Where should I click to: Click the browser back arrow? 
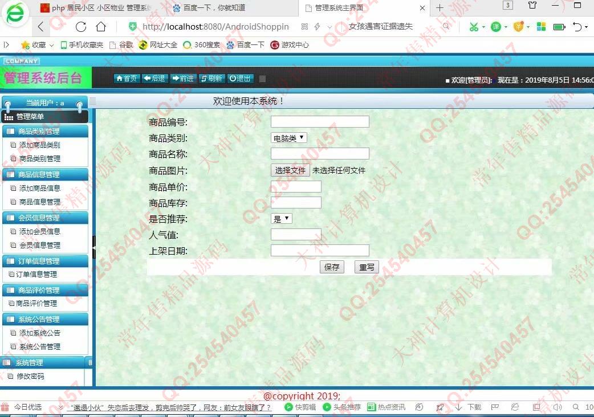coord(41,26)
